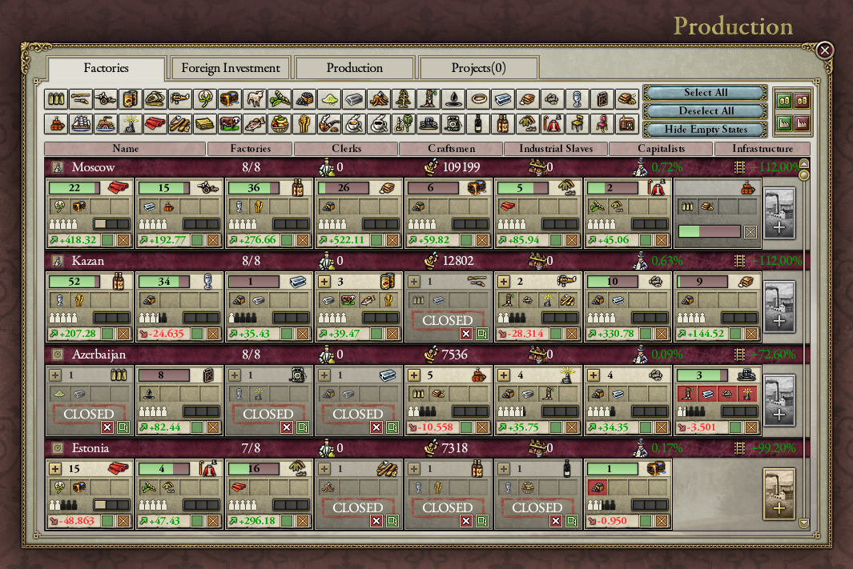Open the Production tab
853x569 pixels.
tap(355, 68)
